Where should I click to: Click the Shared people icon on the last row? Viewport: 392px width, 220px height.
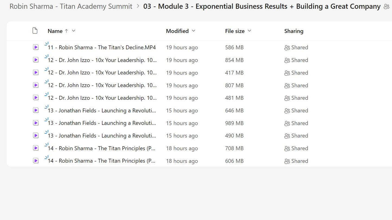coord(287,161)
